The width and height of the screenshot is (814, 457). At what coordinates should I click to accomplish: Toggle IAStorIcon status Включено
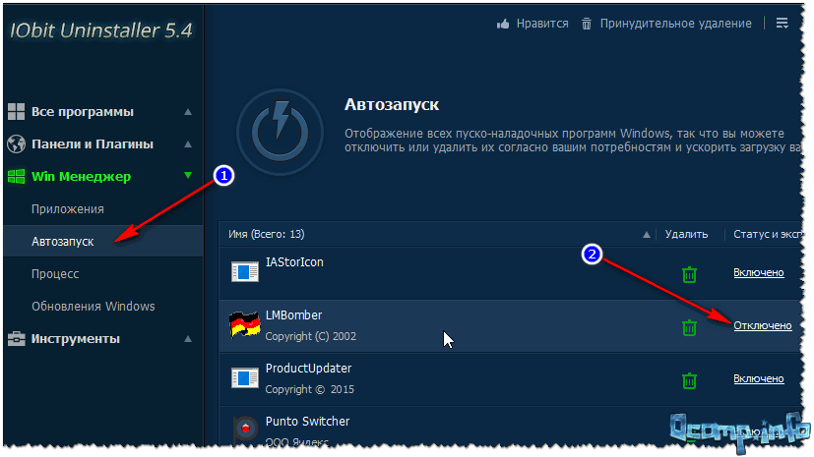click(x=758, y=272)
